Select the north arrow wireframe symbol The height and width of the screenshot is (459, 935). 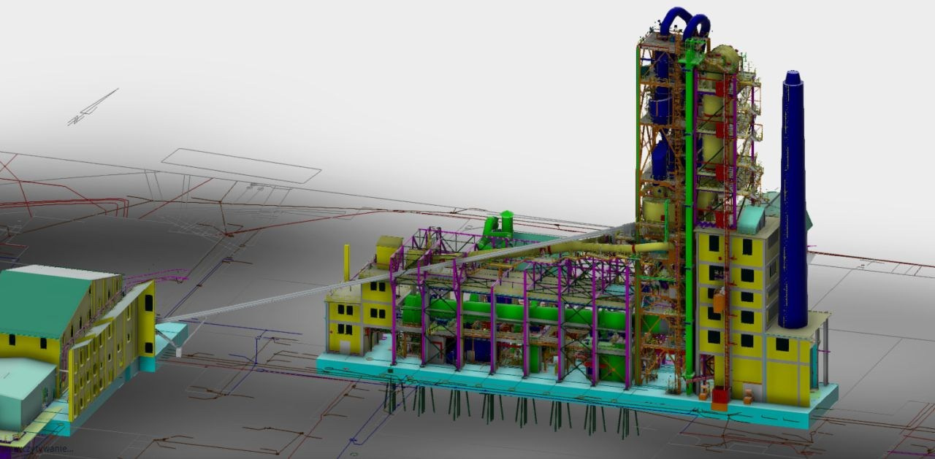[x=93, y=108]
